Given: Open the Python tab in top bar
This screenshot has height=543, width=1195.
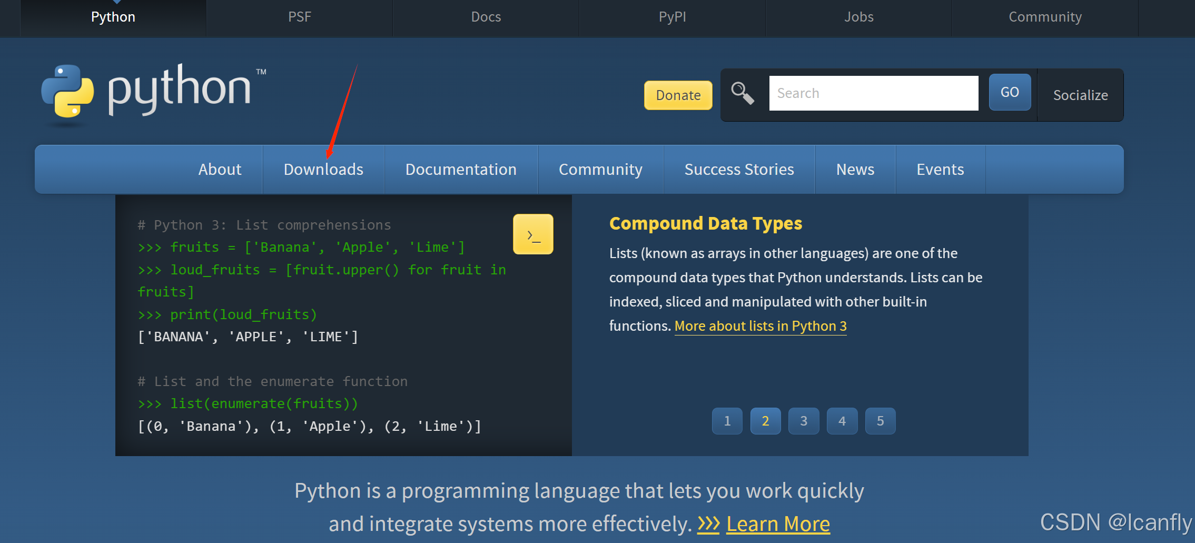Looking at the screenshot, I should click(x=113, y=17).
